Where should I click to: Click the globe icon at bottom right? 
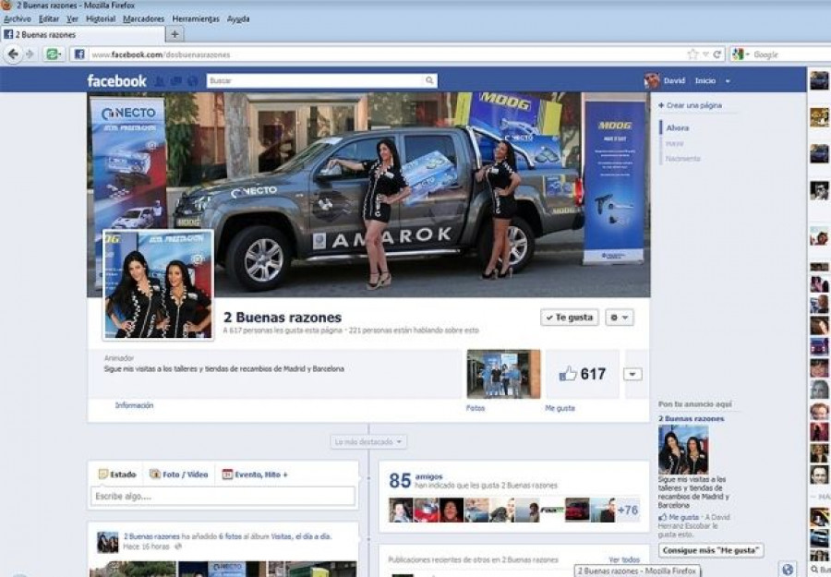[x=788, y=570]
